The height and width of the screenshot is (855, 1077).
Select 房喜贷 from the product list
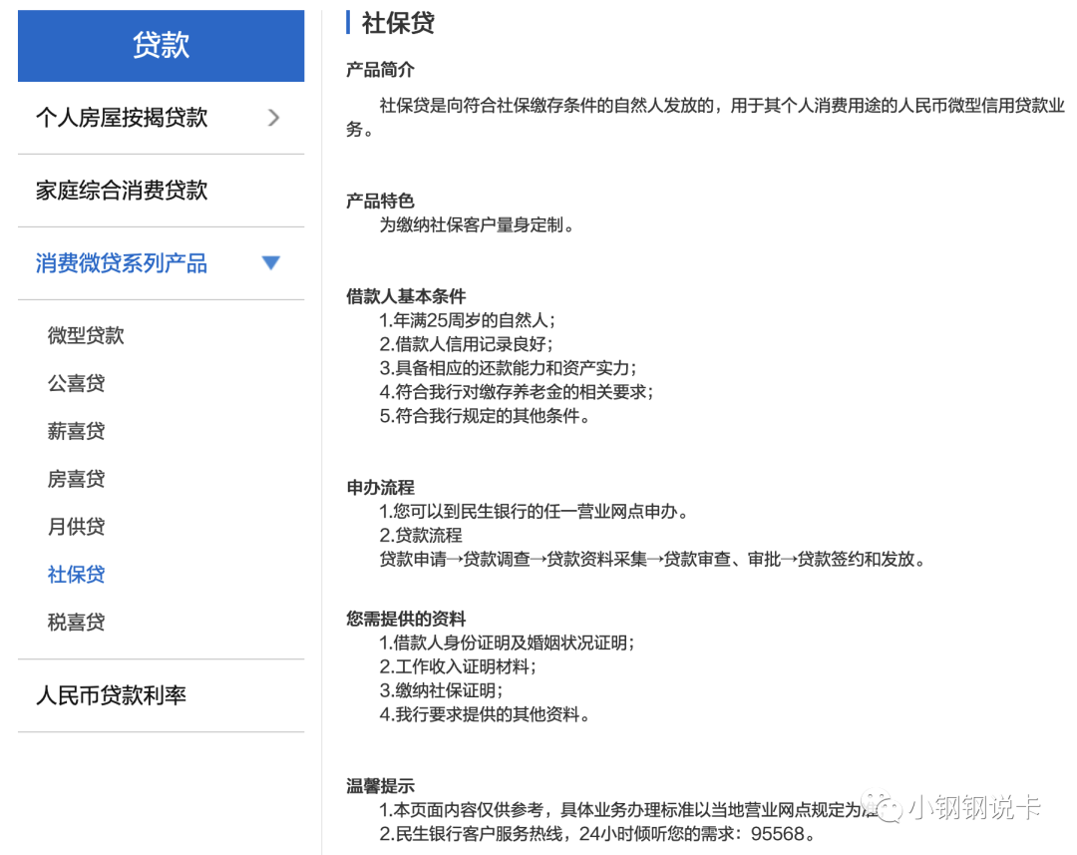(77, 479)
